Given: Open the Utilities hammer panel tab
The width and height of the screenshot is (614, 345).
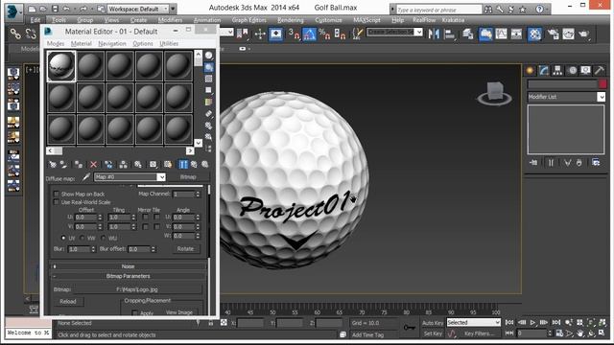Looking at the screenshot, I should [599, 70].
